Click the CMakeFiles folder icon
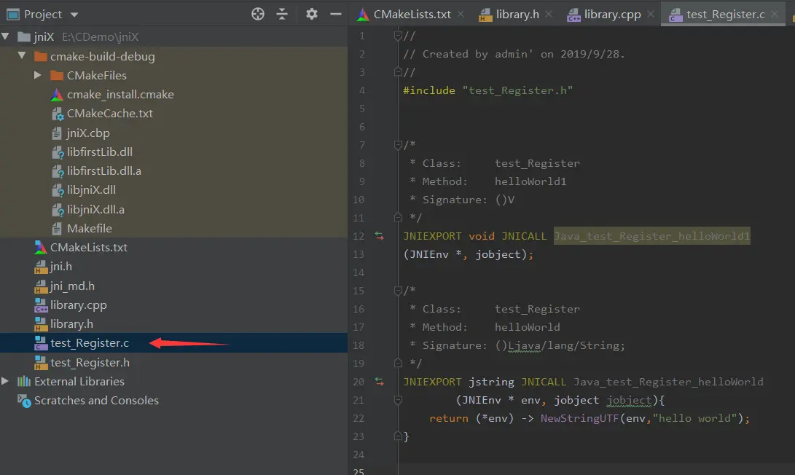 coord(57,76)
